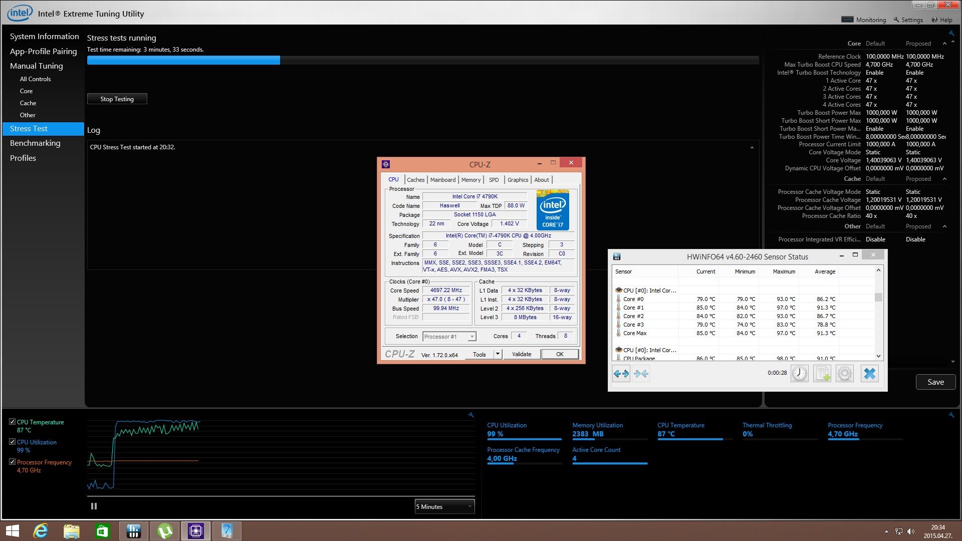Open Windows Store from taskbar

pyautogui.click(x=103, y=531)
